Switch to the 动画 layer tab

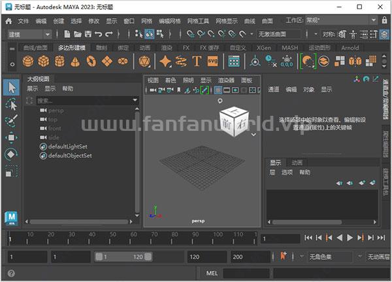coord(297,162)
